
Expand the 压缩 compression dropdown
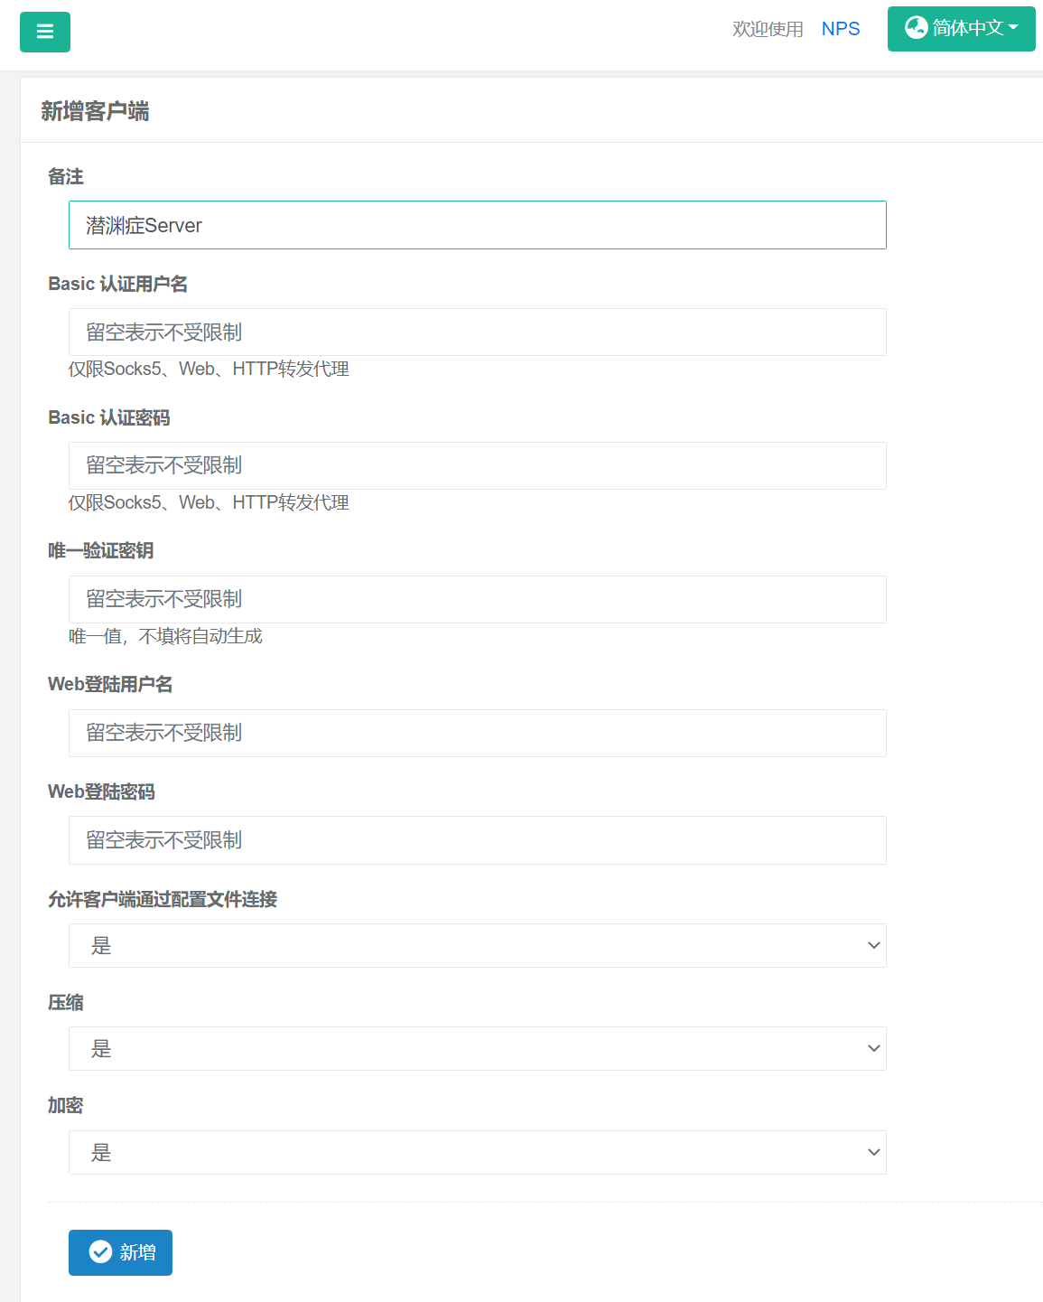[x=477, y=1048]
